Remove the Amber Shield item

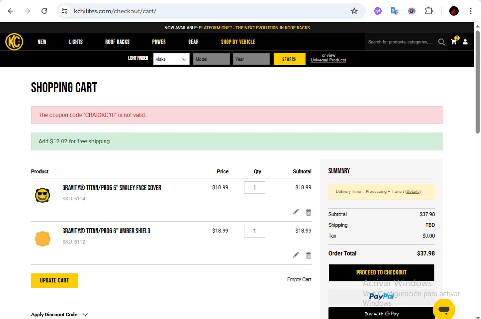pyautogui.click(x=308, y=255)
